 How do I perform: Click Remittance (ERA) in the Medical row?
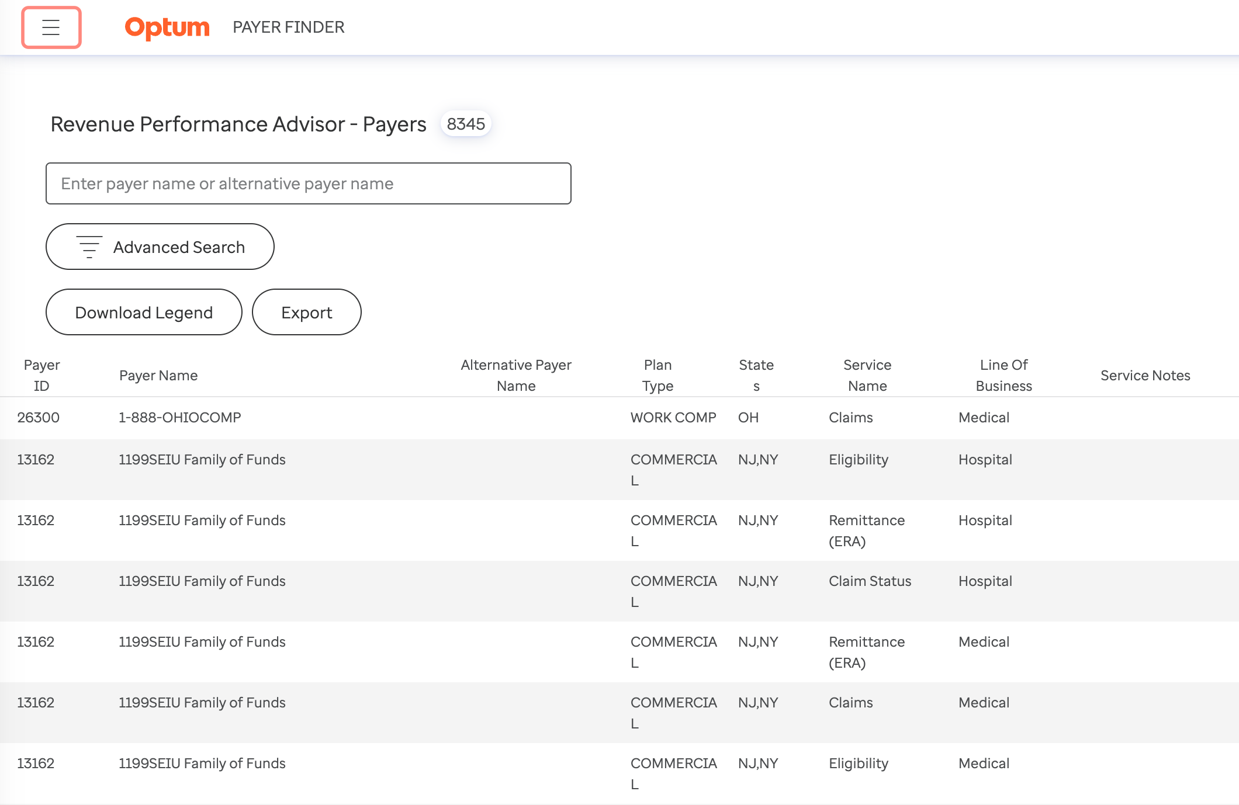tap(867, 652)
